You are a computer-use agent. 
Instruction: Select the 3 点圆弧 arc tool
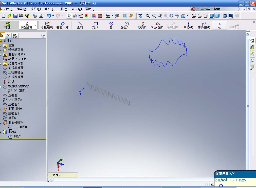click(157, 25)
